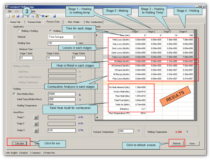211x160 pixels.
Task: Click the Ht Metal Stage 3 value 1.31e+006
Action: coord(170,61)
